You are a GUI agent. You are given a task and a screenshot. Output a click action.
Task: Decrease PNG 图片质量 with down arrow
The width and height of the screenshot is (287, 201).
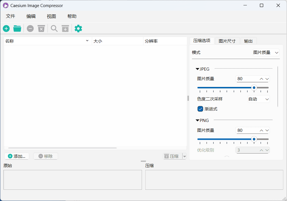click(x=267, y=130)
